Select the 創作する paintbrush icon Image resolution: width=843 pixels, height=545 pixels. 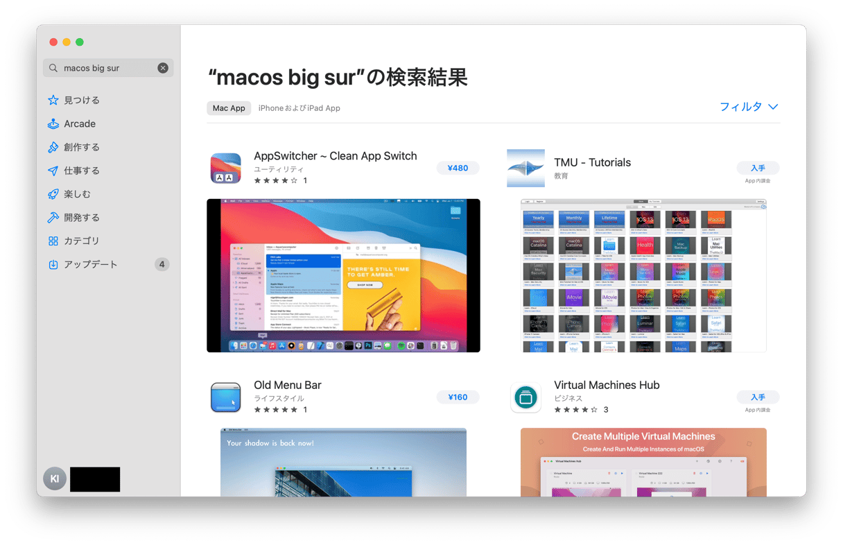click(53, 148)
